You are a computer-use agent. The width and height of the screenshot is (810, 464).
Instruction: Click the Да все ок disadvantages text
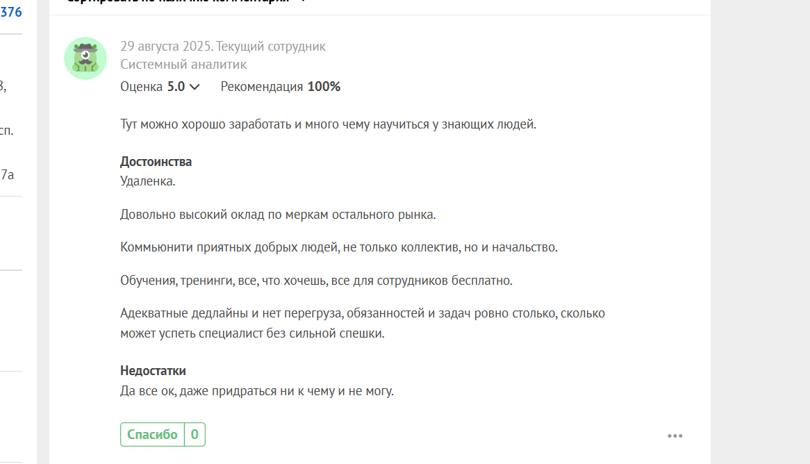257,391
